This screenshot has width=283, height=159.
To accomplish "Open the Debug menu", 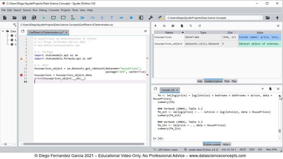I will 43,10.
